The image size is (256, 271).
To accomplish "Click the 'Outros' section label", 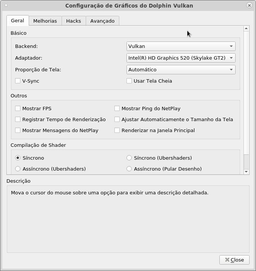I will pyautogui.click(x=19, y=96).
